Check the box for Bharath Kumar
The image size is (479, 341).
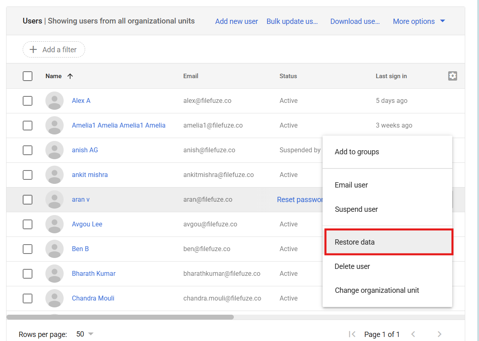point(28,273)
